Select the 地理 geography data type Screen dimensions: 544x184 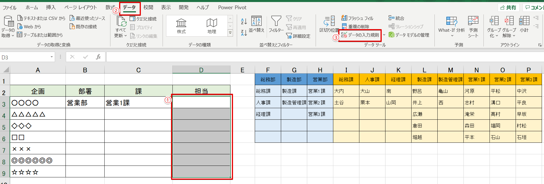tap(212, 26)
